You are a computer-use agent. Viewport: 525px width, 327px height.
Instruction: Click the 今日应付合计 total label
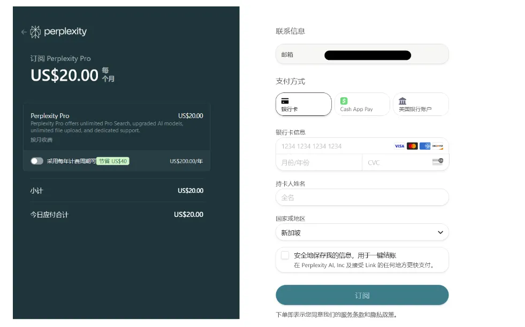pos(49,215)
